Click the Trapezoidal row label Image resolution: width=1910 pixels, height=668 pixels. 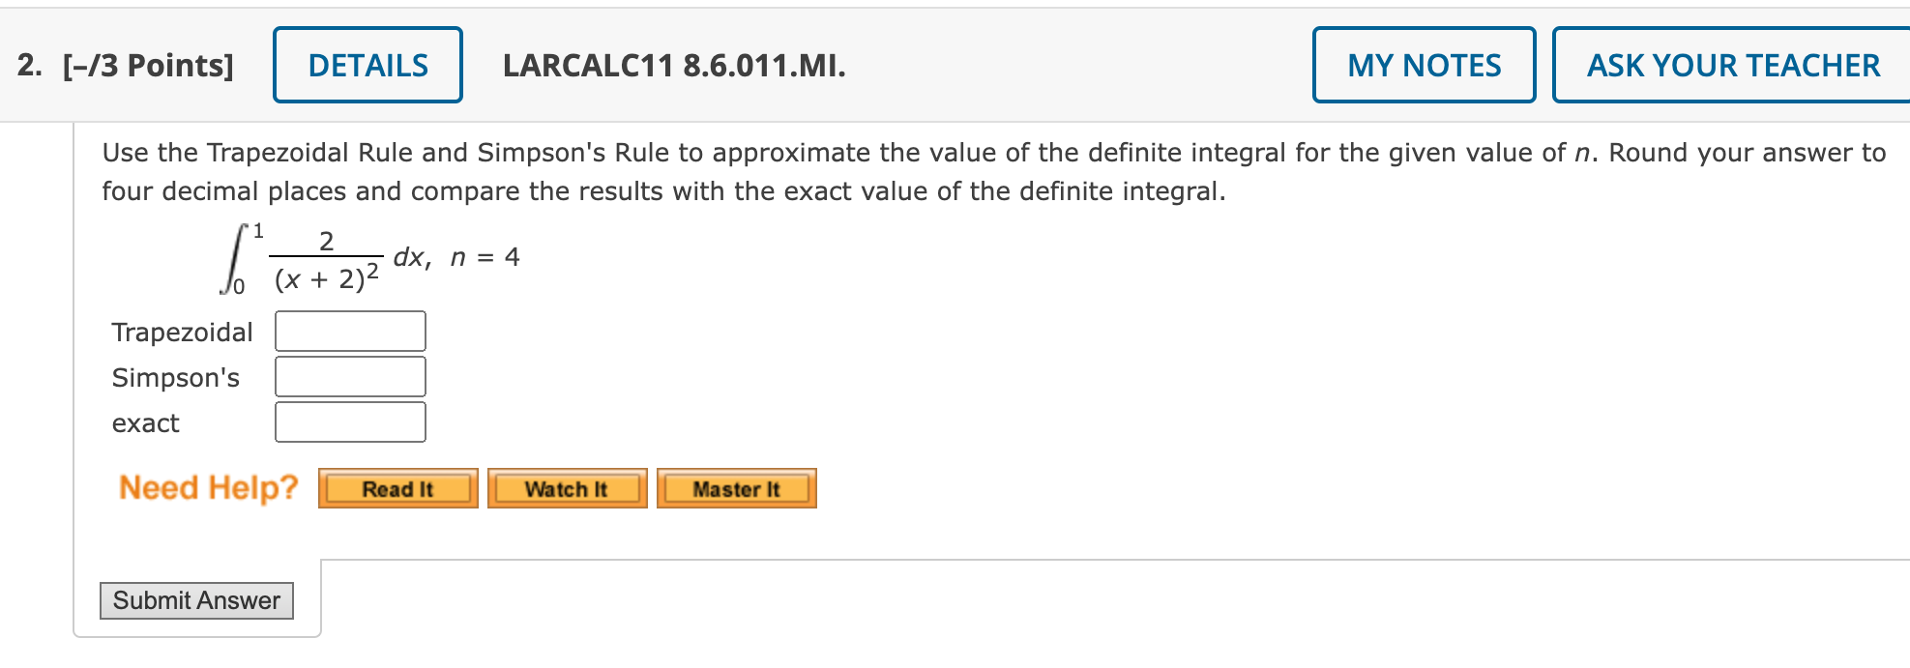coord(182,332)
